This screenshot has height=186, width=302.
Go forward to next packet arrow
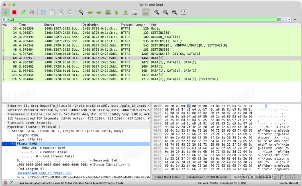coord(99,12)
